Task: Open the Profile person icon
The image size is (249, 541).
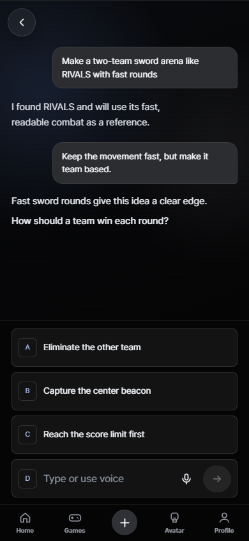Action: 224,517
